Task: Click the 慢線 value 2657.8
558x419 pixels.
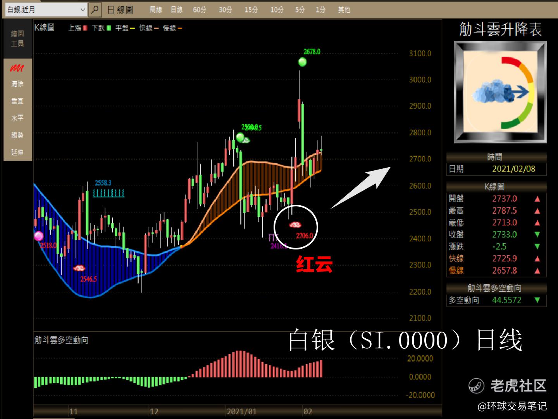Action: pyautogui.click(x=505, y=270)
